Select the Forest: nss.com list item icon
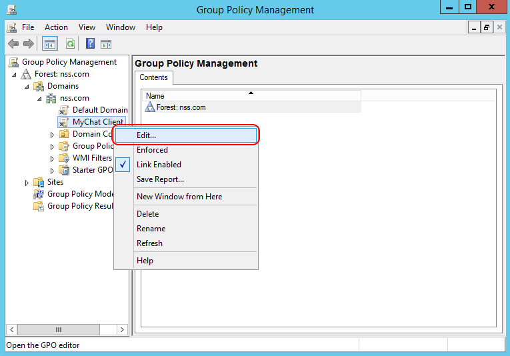 pos(150,107)
